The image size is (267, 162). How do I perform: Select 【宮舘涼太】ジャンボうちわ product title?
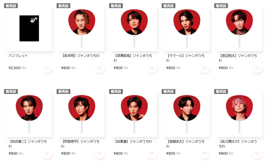(185, 144)
